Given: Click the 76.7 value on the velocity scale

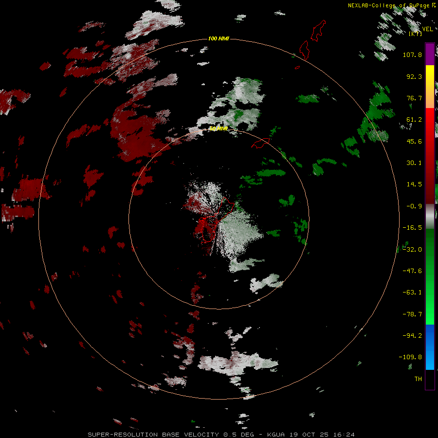Looking at the screenshot, I should point(414,98).
